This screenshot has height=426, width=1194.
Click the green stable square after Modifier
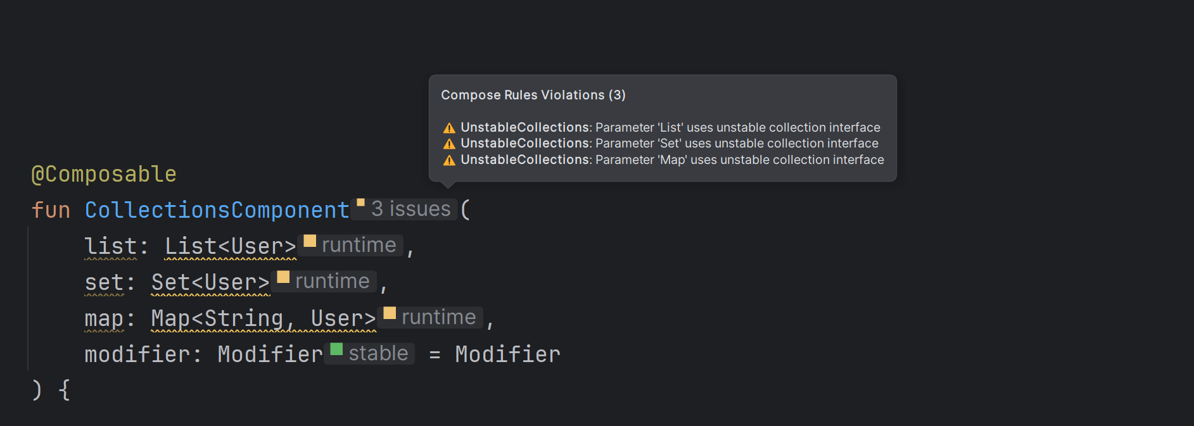click(x=336, y=349)
